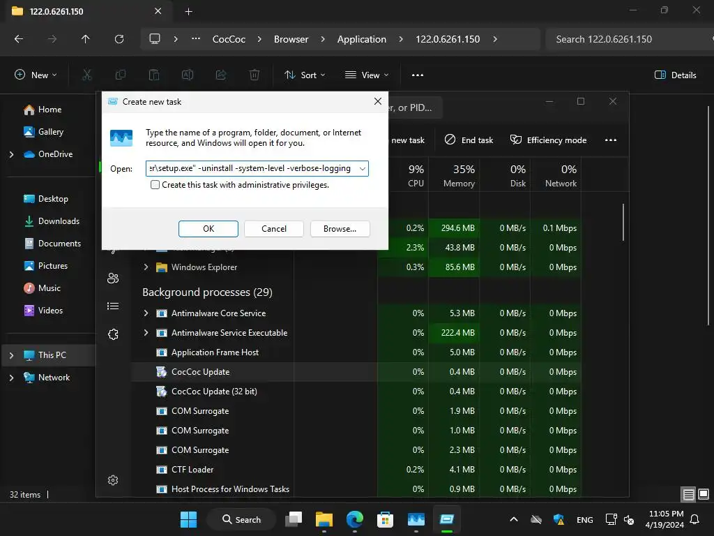The height and width of the screenshot is (536, 714).
Task: Open Task View from taskbar
Action: pyautogui.click(x=294, y=519)
